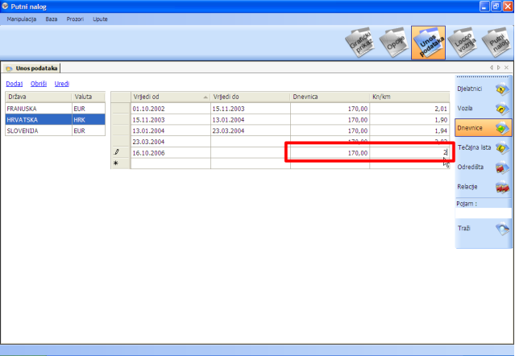This screenshot has width=515, height=356.
Task: Click the Država column header
Action: [39, 97]
